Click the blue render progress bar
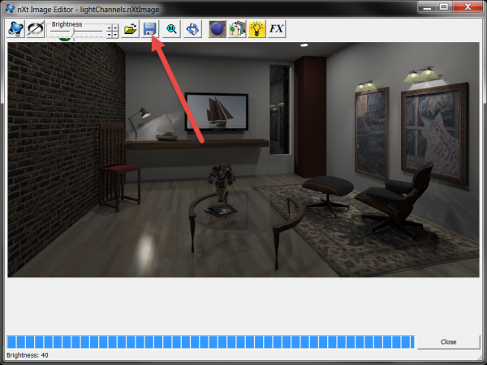 (210, 341)
